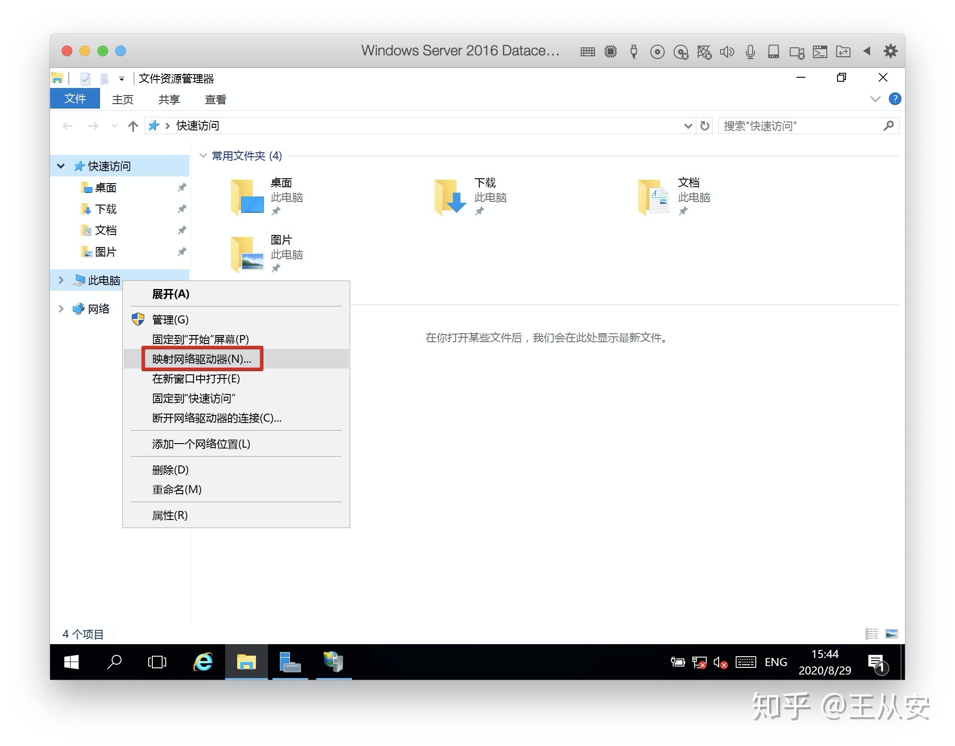Open the shared folders icon in VM toolbar

[843, 51]
